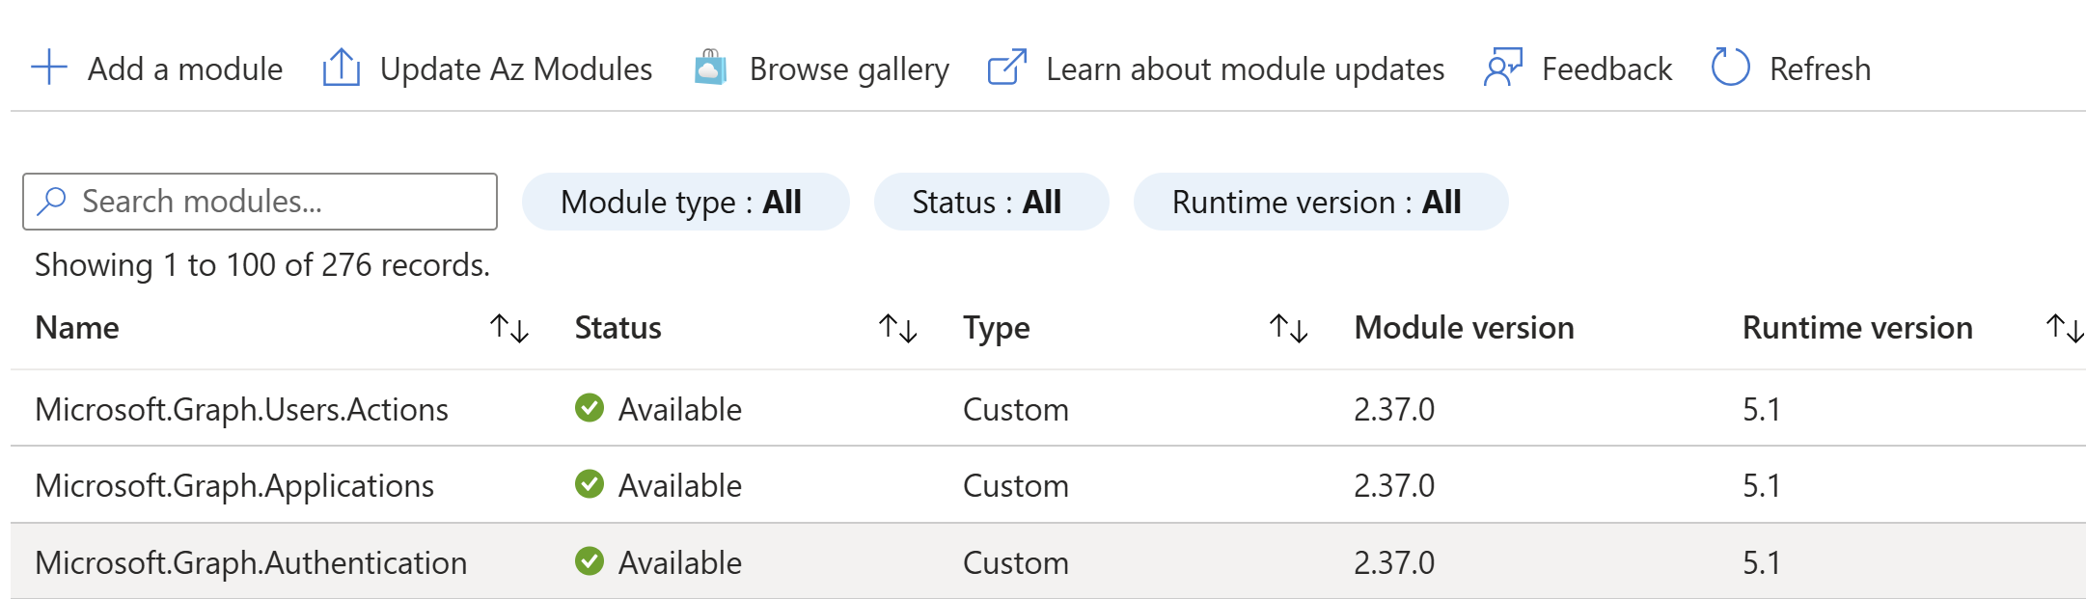This screenshot has width=2086, height=599.
Task: Click green check icon in Authentication row
Action: [x=590, y=560]
